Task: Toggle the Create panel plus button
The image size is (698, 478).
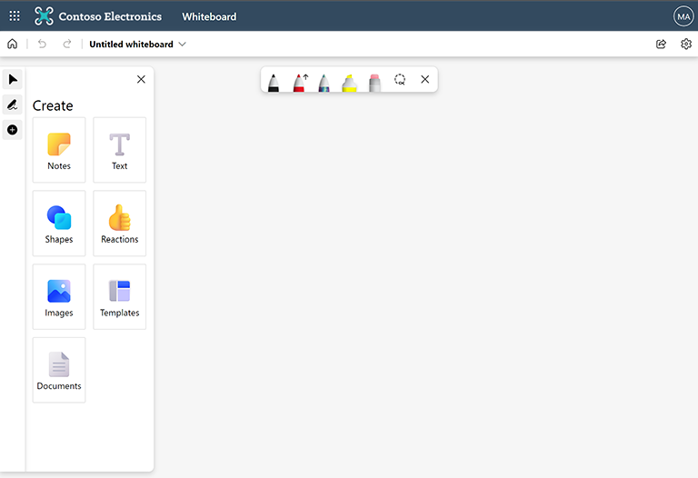Action: 13,130
